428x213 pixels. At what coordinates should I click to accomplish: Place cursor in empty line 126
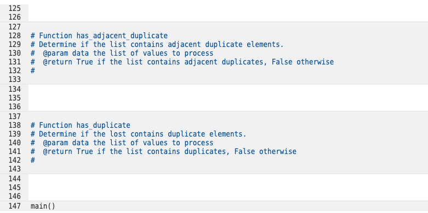(x=228, y=17)
